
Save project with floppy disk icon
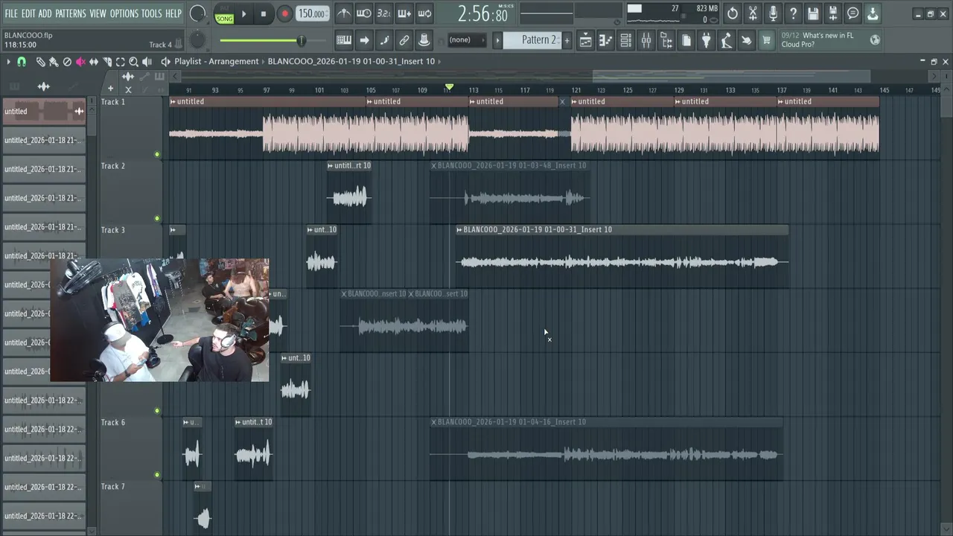[x=813, y=13]
